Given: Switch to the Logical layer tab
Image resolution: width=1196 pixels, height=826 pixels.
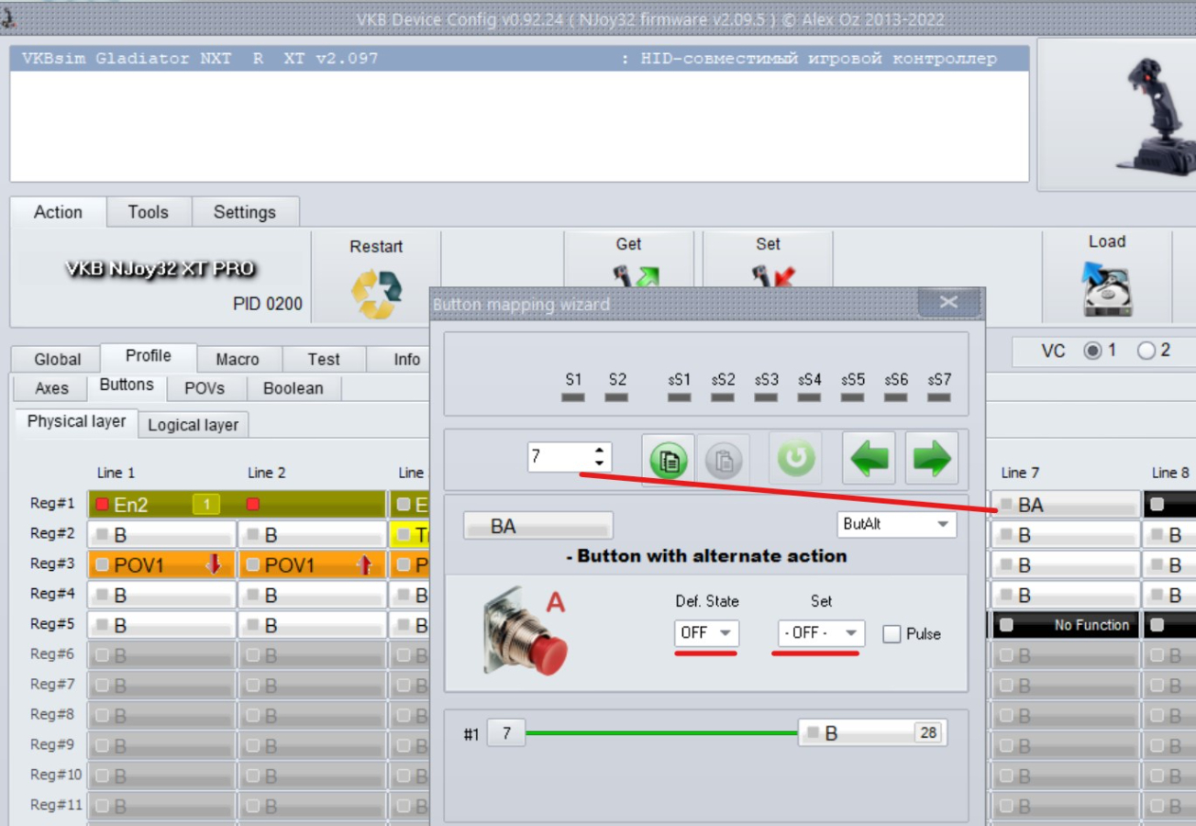Looking at the screenshot, I should [x=193, y=425].
